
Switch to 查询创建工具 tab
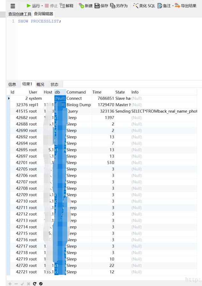tap(20, 14)
